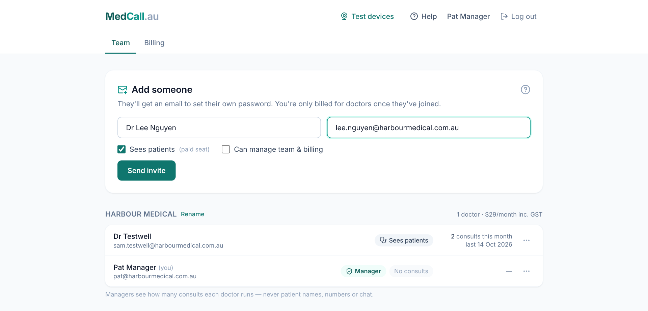Click the Pat Manager (you) name in team list
Image resolution: width=648 pixels, height=311 pixels.
143,267
